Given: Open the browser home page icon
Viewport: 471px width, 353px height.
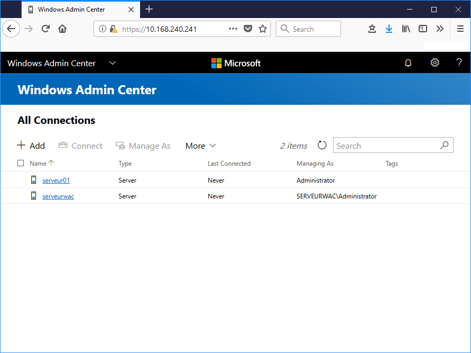Looking at the screenshot, I should (62, 29).
